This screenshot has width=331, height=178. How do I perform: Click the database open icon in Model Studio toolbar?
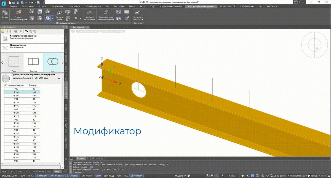(10, 31)
